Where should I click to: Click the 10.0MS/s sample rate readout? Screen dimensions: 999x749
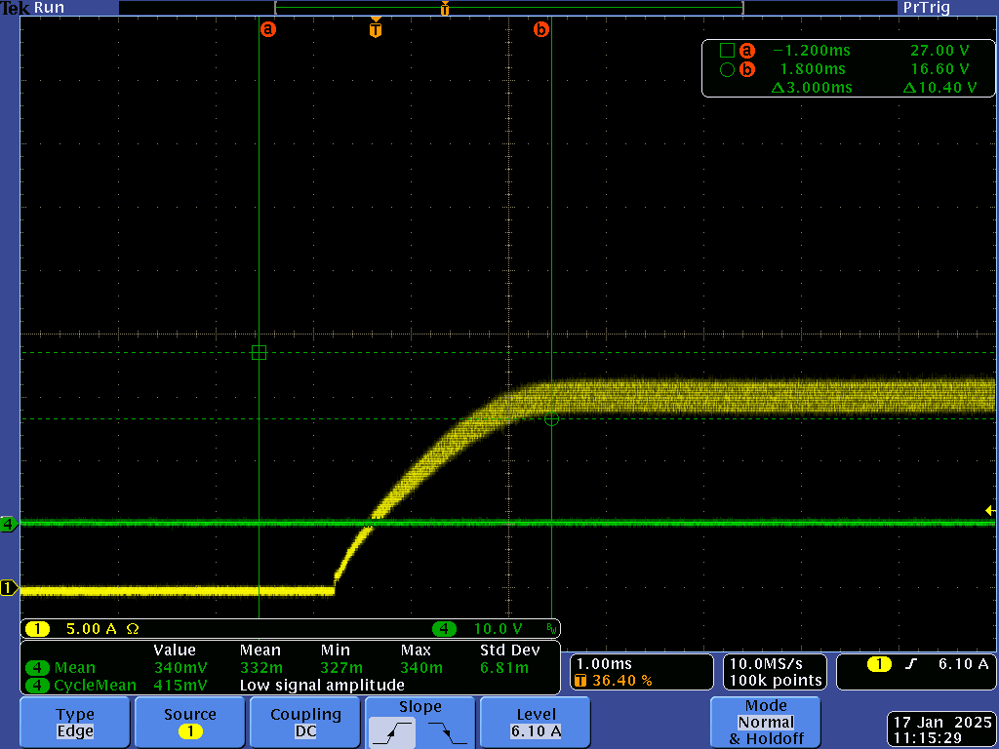point(766,663)
